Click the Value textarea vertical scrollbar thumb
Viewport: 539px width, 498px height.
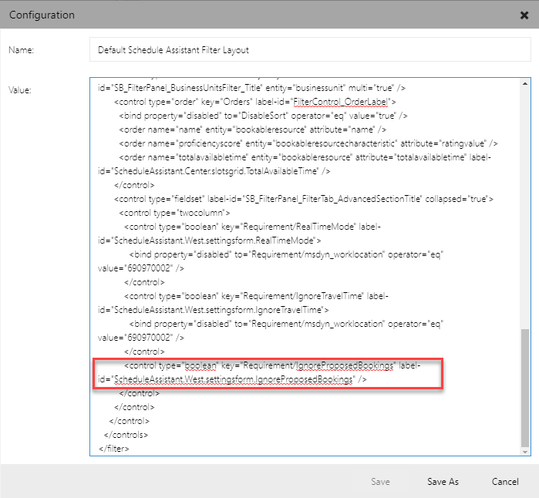click(x=526, y=387)
